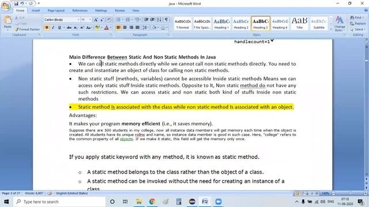The height and width of the screenshot is (207, 369).
Task: Apply Heading 2 style
Action: point(241,24)
